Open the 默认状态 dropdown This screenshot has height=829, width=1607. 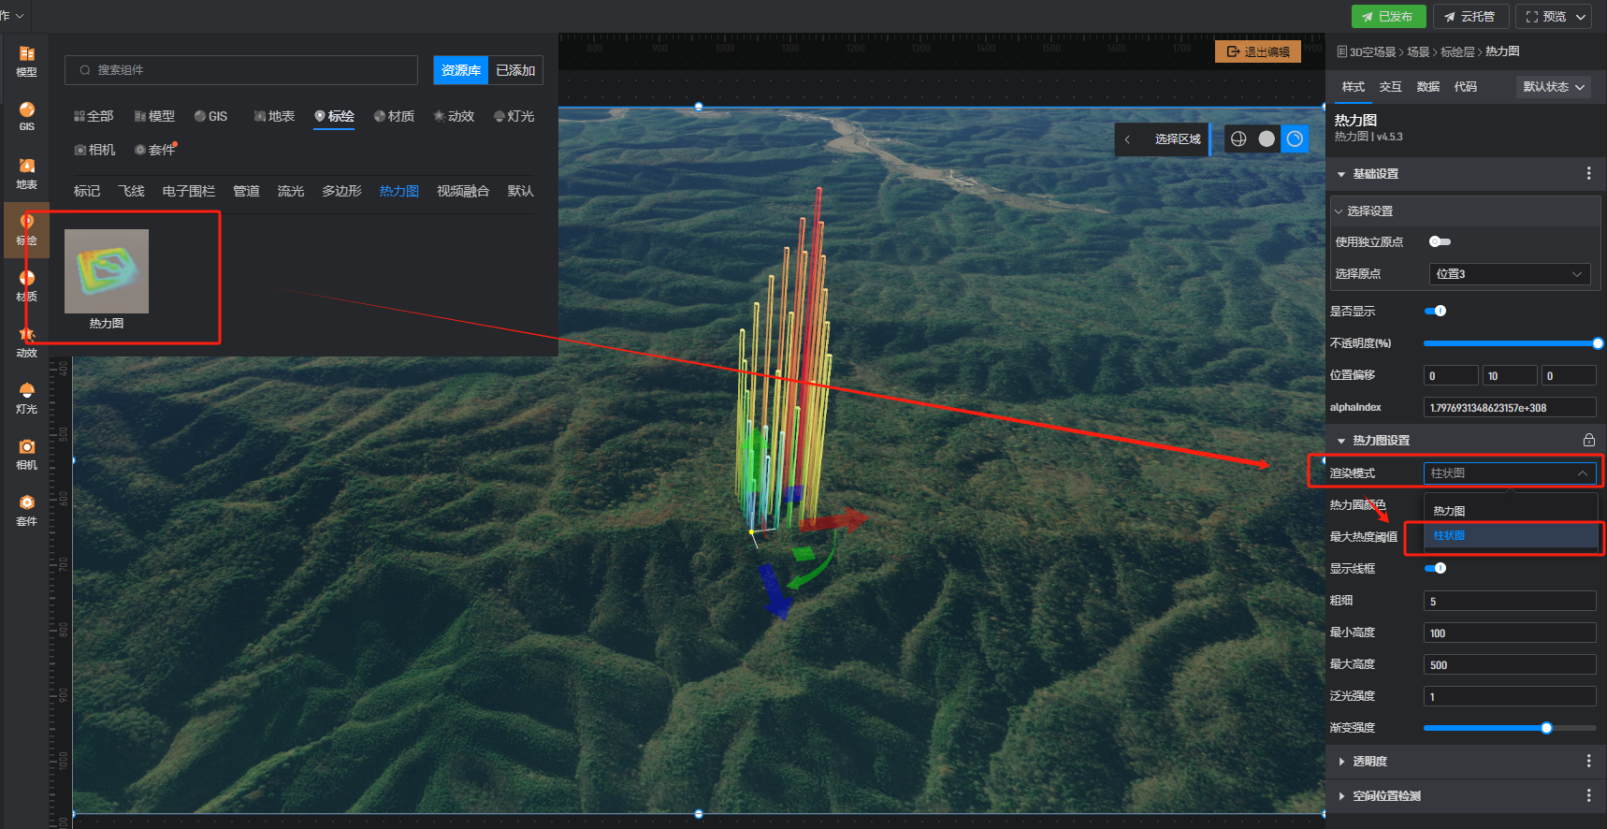pos(1553,87)
